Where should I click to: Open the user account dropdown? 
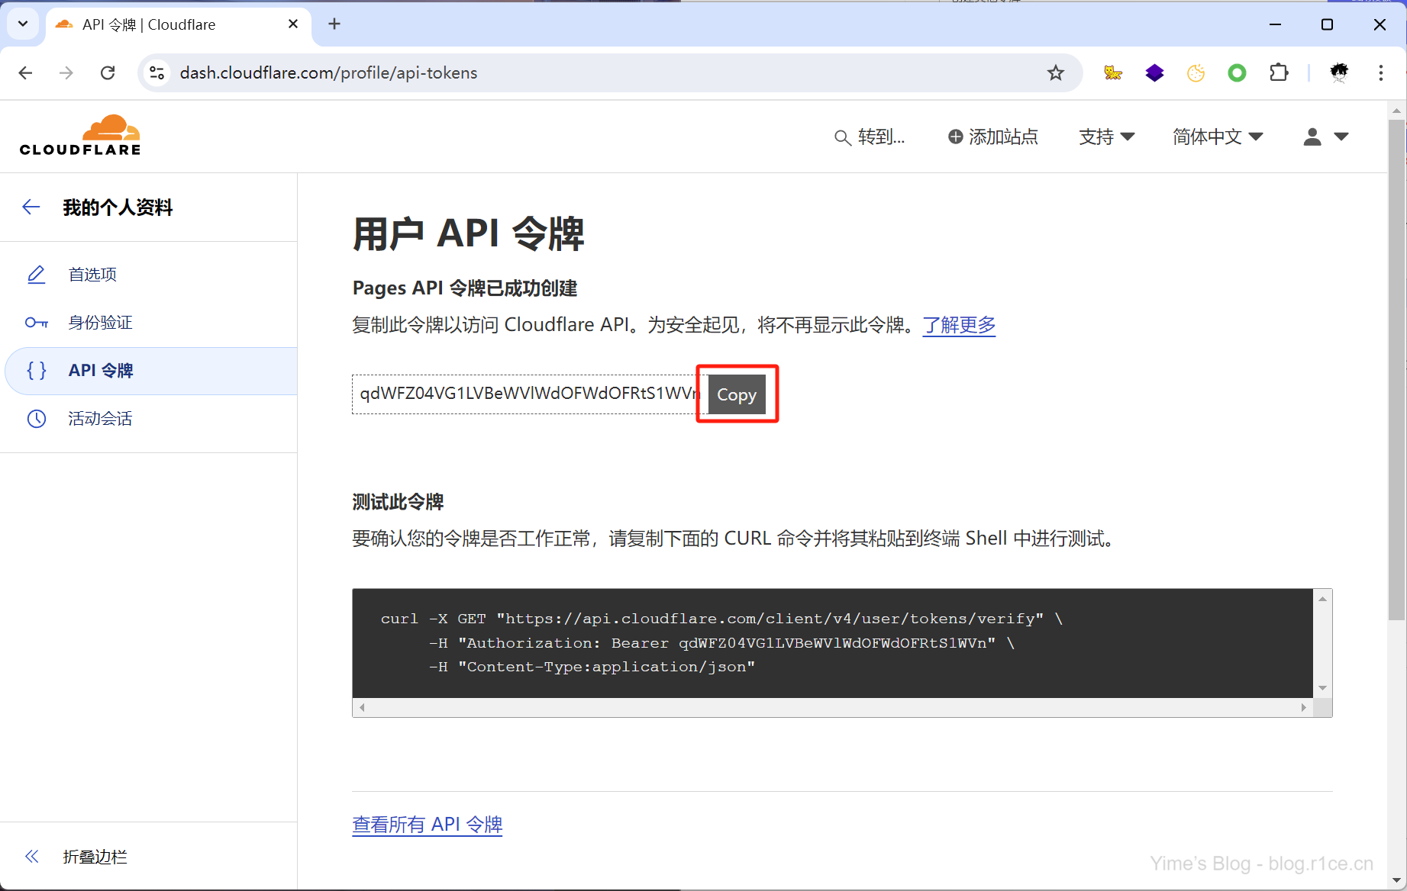(x=1325, y=137)
